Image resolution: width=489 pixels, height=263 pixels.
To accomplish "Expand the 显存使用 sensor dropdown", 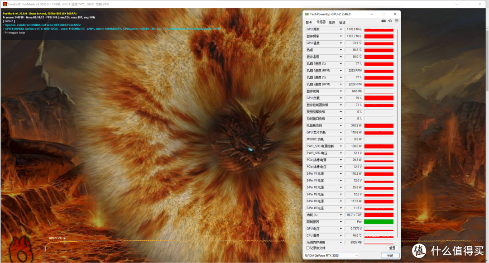I will tap(340, 91).
